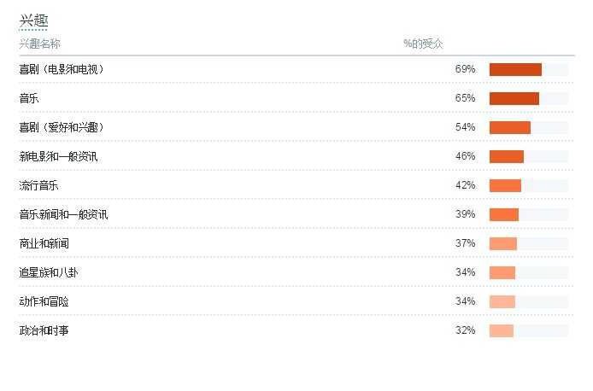Select the 政治和时事 interest
593x391 pixels.
pos(44,330)
